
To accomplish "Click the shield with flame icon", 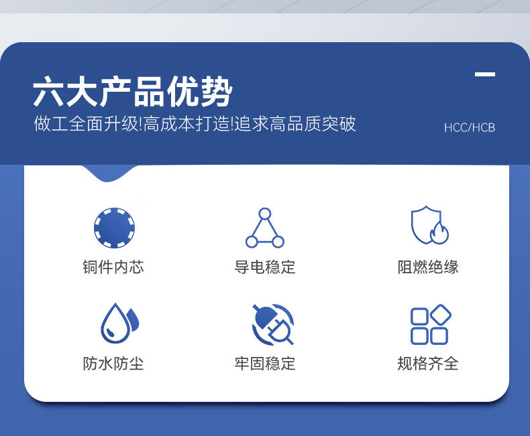I will (429, 225).
